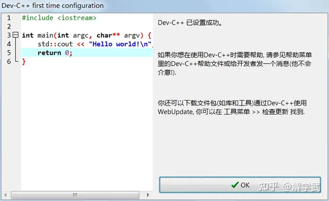Image resolution: width=329 pixels, height=201 pixels.
Task: Click line number 2 in the gutter
Action: click(9, 26)
